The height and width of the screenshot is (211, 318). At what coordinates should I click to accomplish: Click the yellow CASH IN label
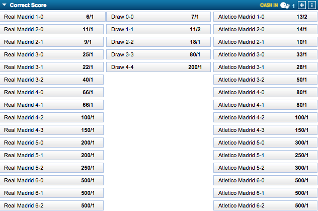(x=269, y=5)
